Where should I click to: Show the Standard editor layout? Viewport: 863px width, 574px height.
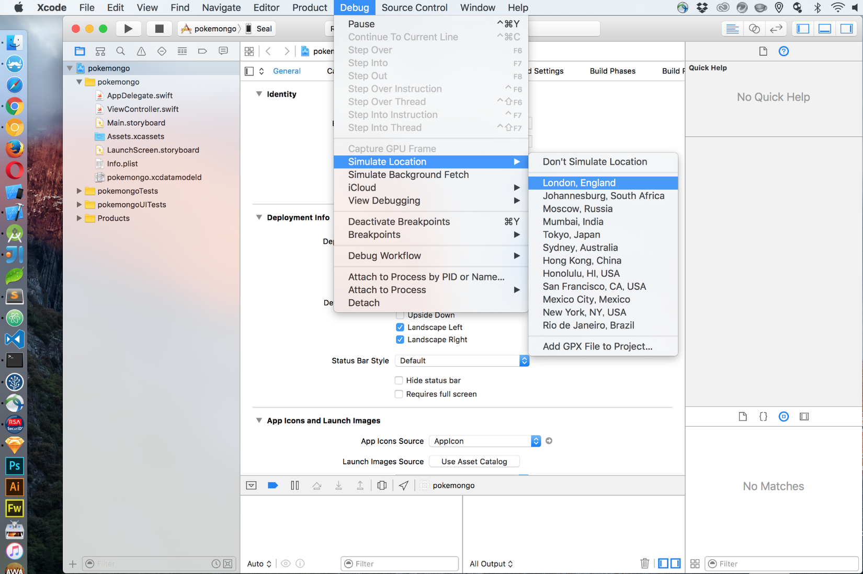pyautogui.click(x=732, y=29)
